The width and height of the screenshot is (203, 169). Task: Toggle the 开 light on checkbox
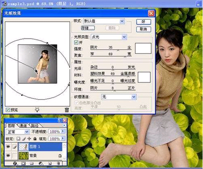[76, 42]
